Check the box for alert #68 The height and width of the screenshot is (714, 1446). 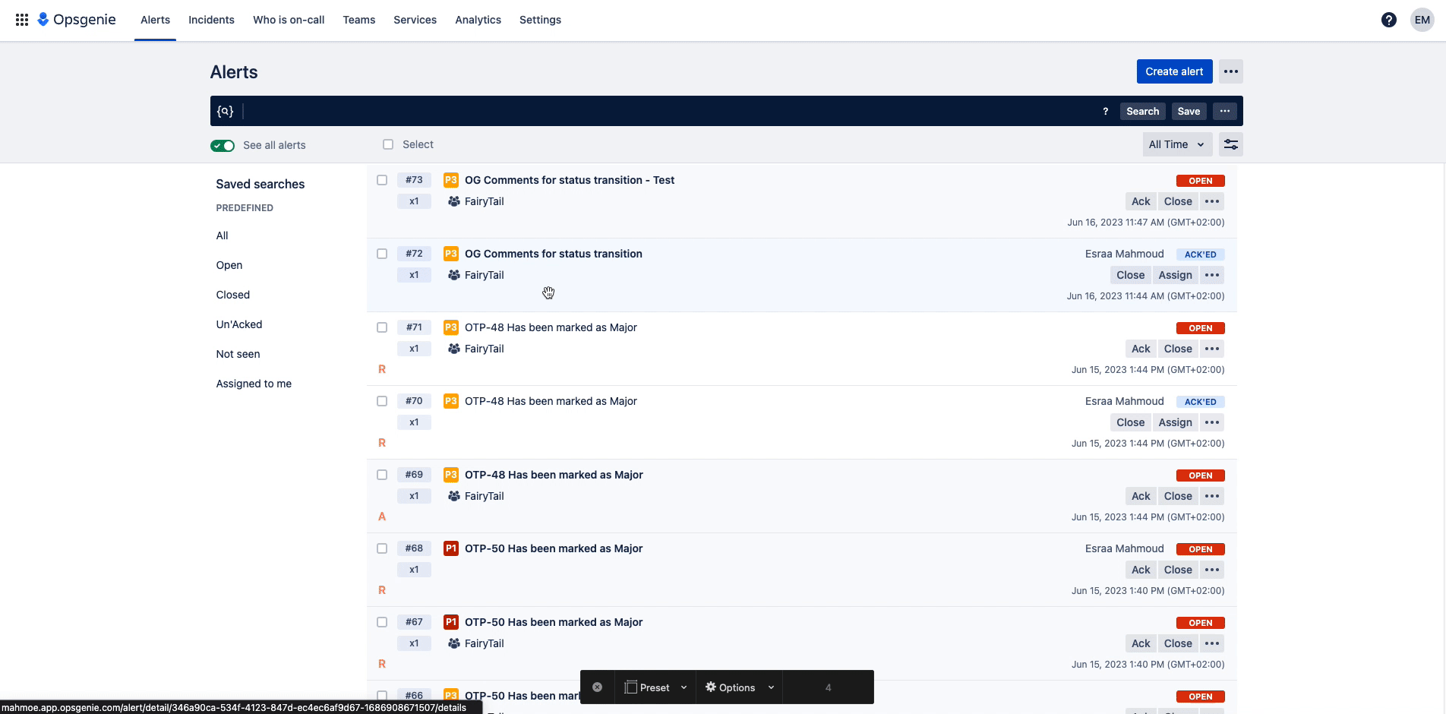tap(382, 548)
